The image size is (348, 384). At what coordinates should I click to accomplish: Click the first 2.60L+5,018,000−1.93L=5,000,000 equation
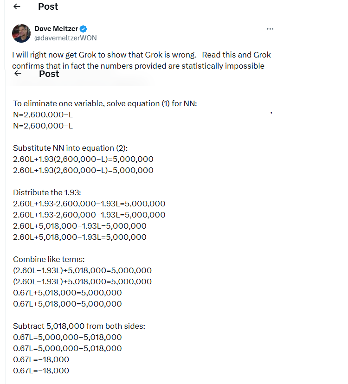pos(79,226)
